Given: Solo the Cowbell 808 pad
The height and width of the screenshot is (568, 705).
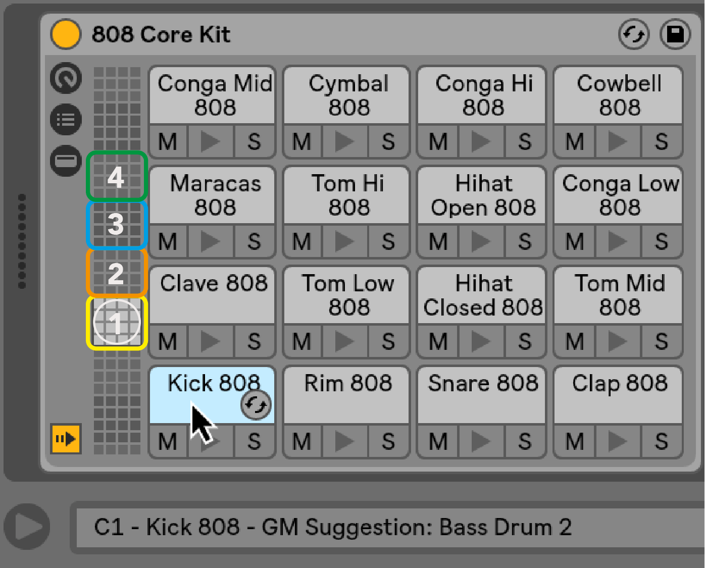Looking at the screenshot, I should [x=662, y=141].
